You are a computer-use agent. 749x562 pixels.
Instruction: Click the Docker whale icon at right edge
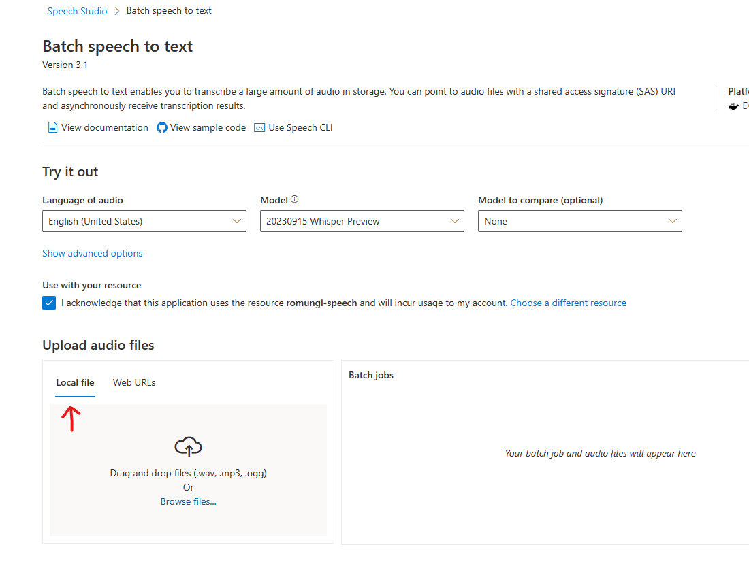pyautogui.click(x=733, y=106)
